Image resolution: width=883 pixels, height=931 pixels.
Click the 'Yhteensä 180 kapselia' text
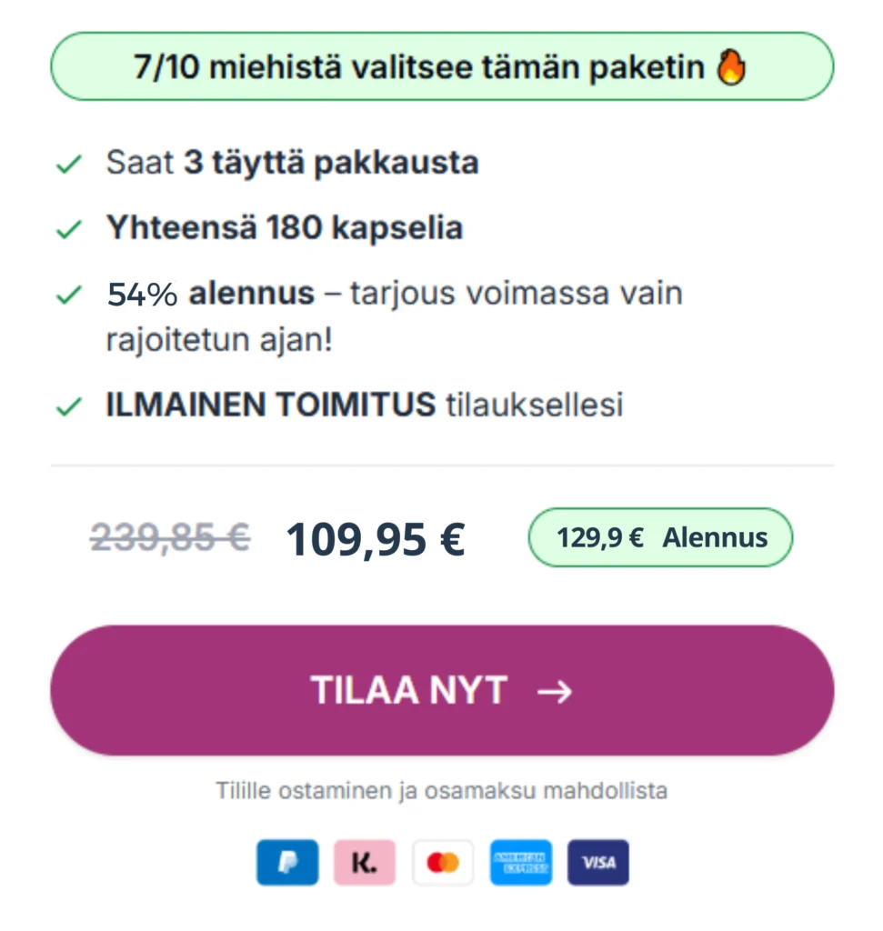(x=285, y=228)
